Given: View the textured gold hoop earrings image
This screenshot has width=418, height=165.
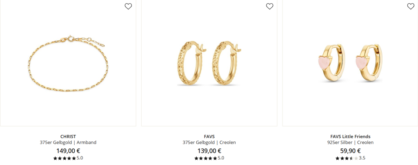Looking at the screenshot, I should 209,63.
